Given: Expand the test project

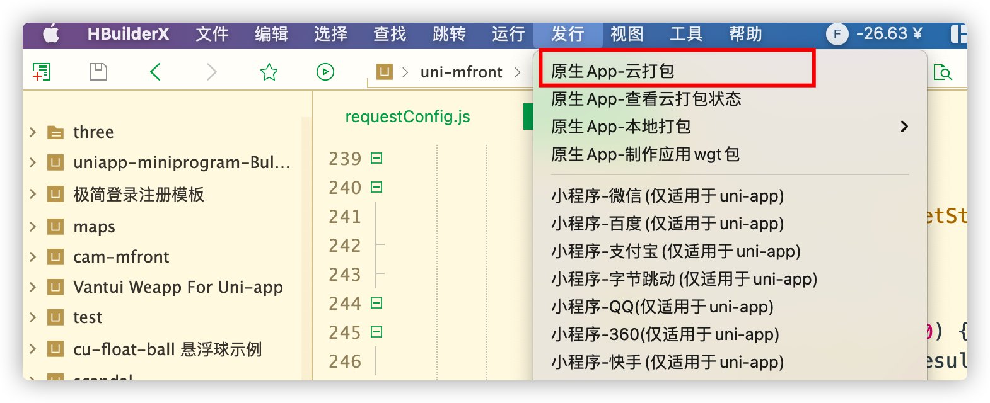Looking at the screenshot, I should click(33, 317).
